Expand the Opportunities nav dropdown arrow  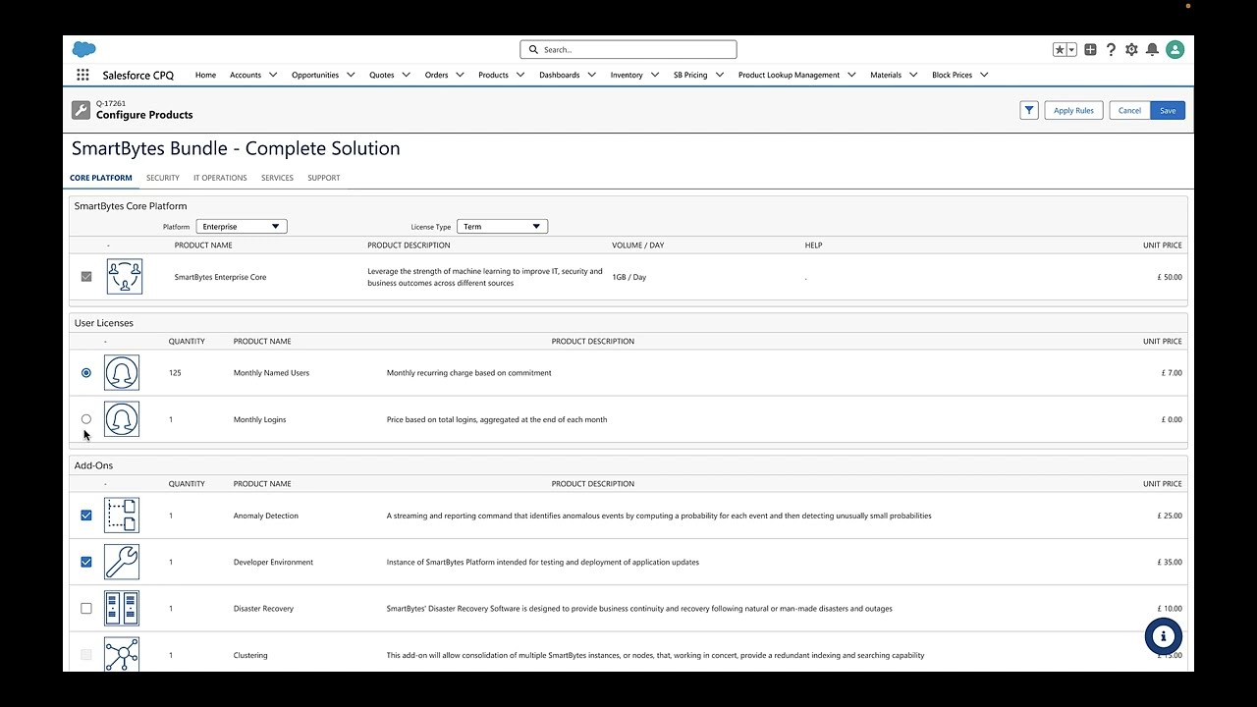tap(351, 75)
